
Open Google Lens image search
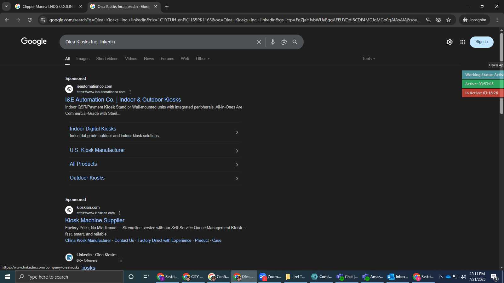pos(284,42)
